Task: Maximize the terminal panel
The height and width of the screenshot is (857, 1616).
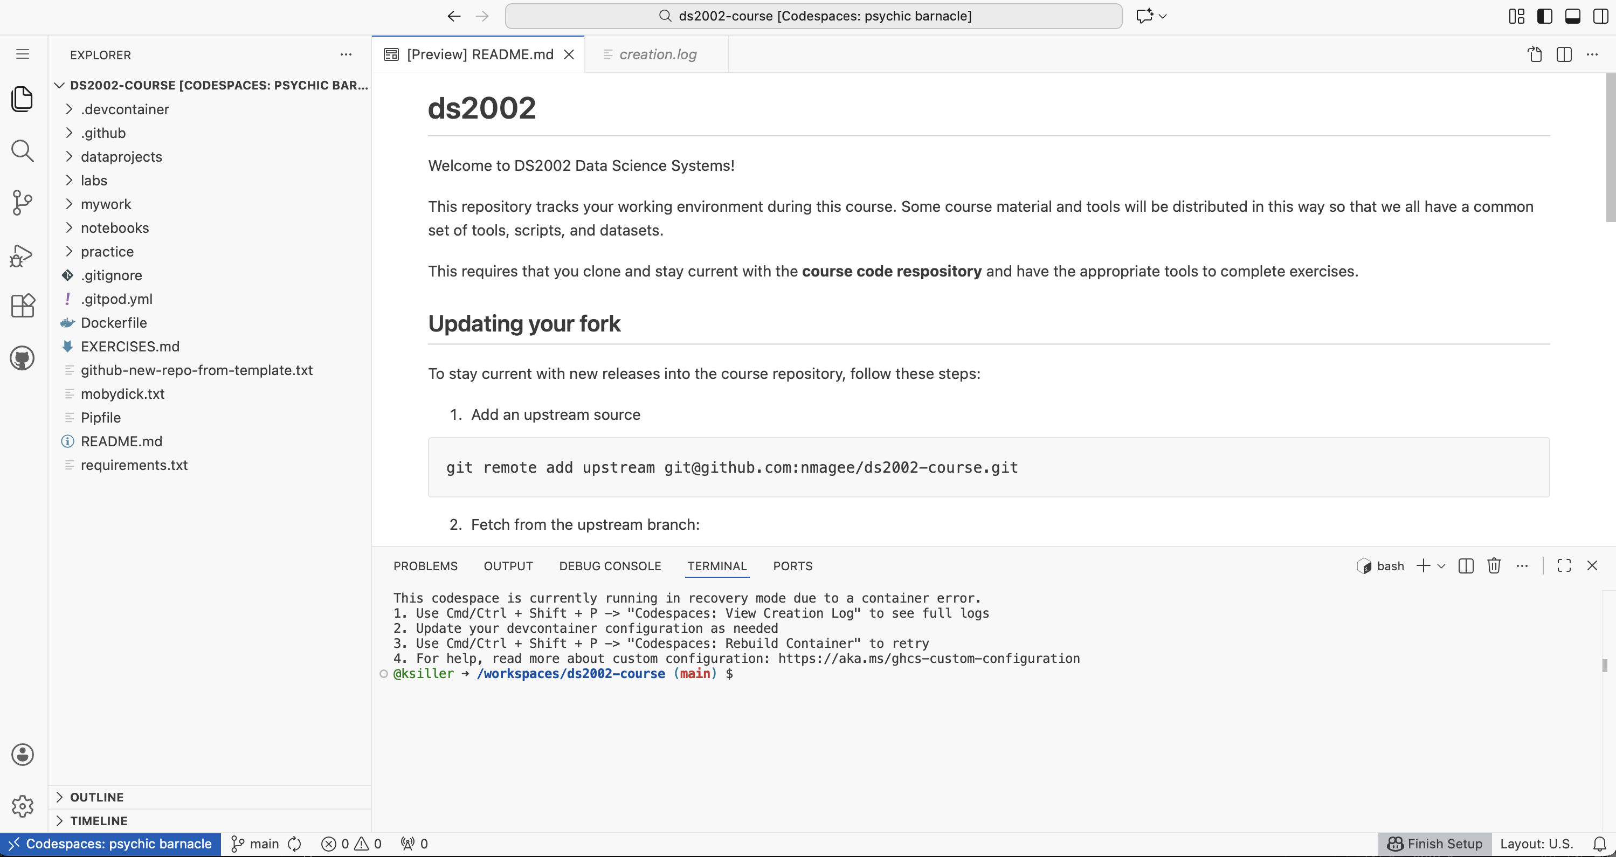Action: 1564,565
